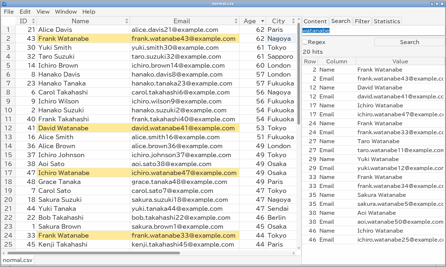Click the sort arrow in the ID column header
446x267 pixels.
tap(34, 21)
